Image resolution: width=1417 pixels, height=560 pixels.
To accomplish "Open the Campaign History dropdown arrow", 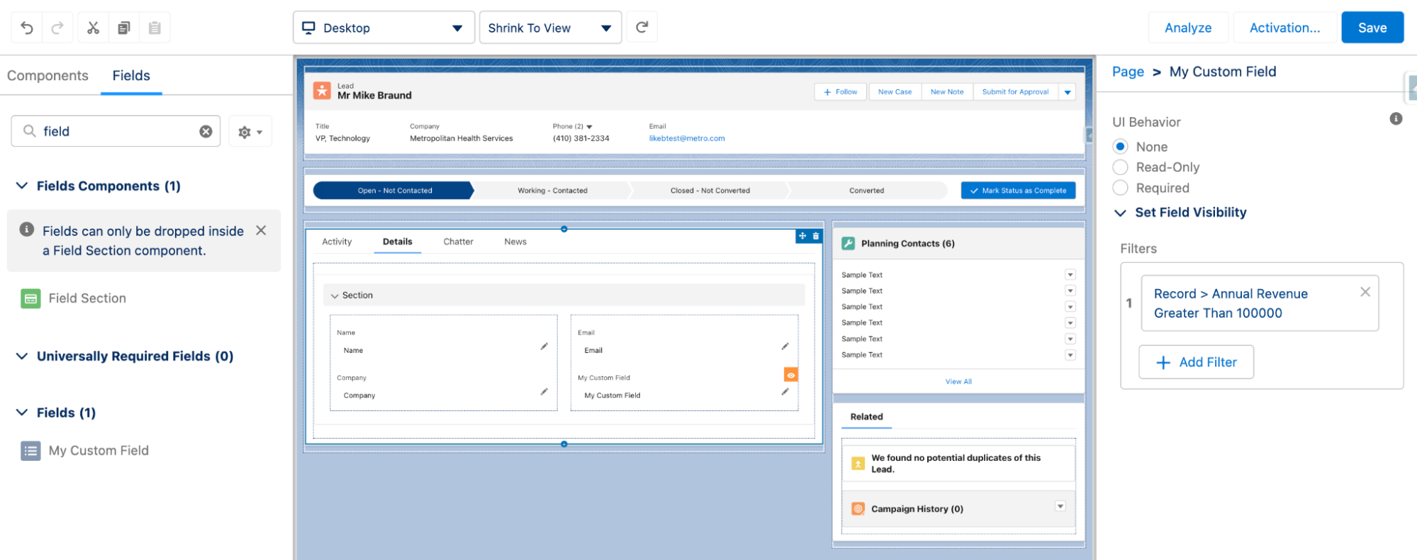I will tap(1060, 506).
